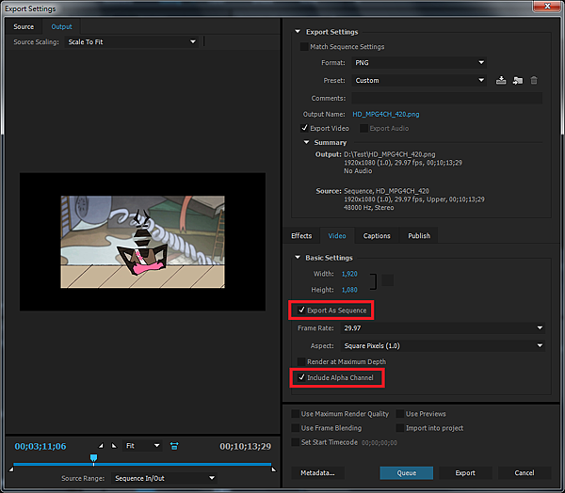Click the output name HD_MPG4CH_420.png link
Viewport: 565px width, 493px height.
coord(385,114)
